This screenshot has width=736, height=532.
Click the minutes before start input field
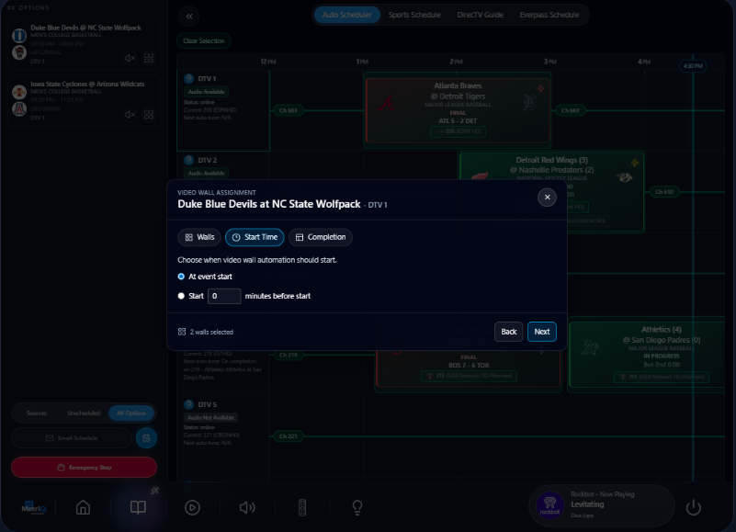click(x=224, y=296)
